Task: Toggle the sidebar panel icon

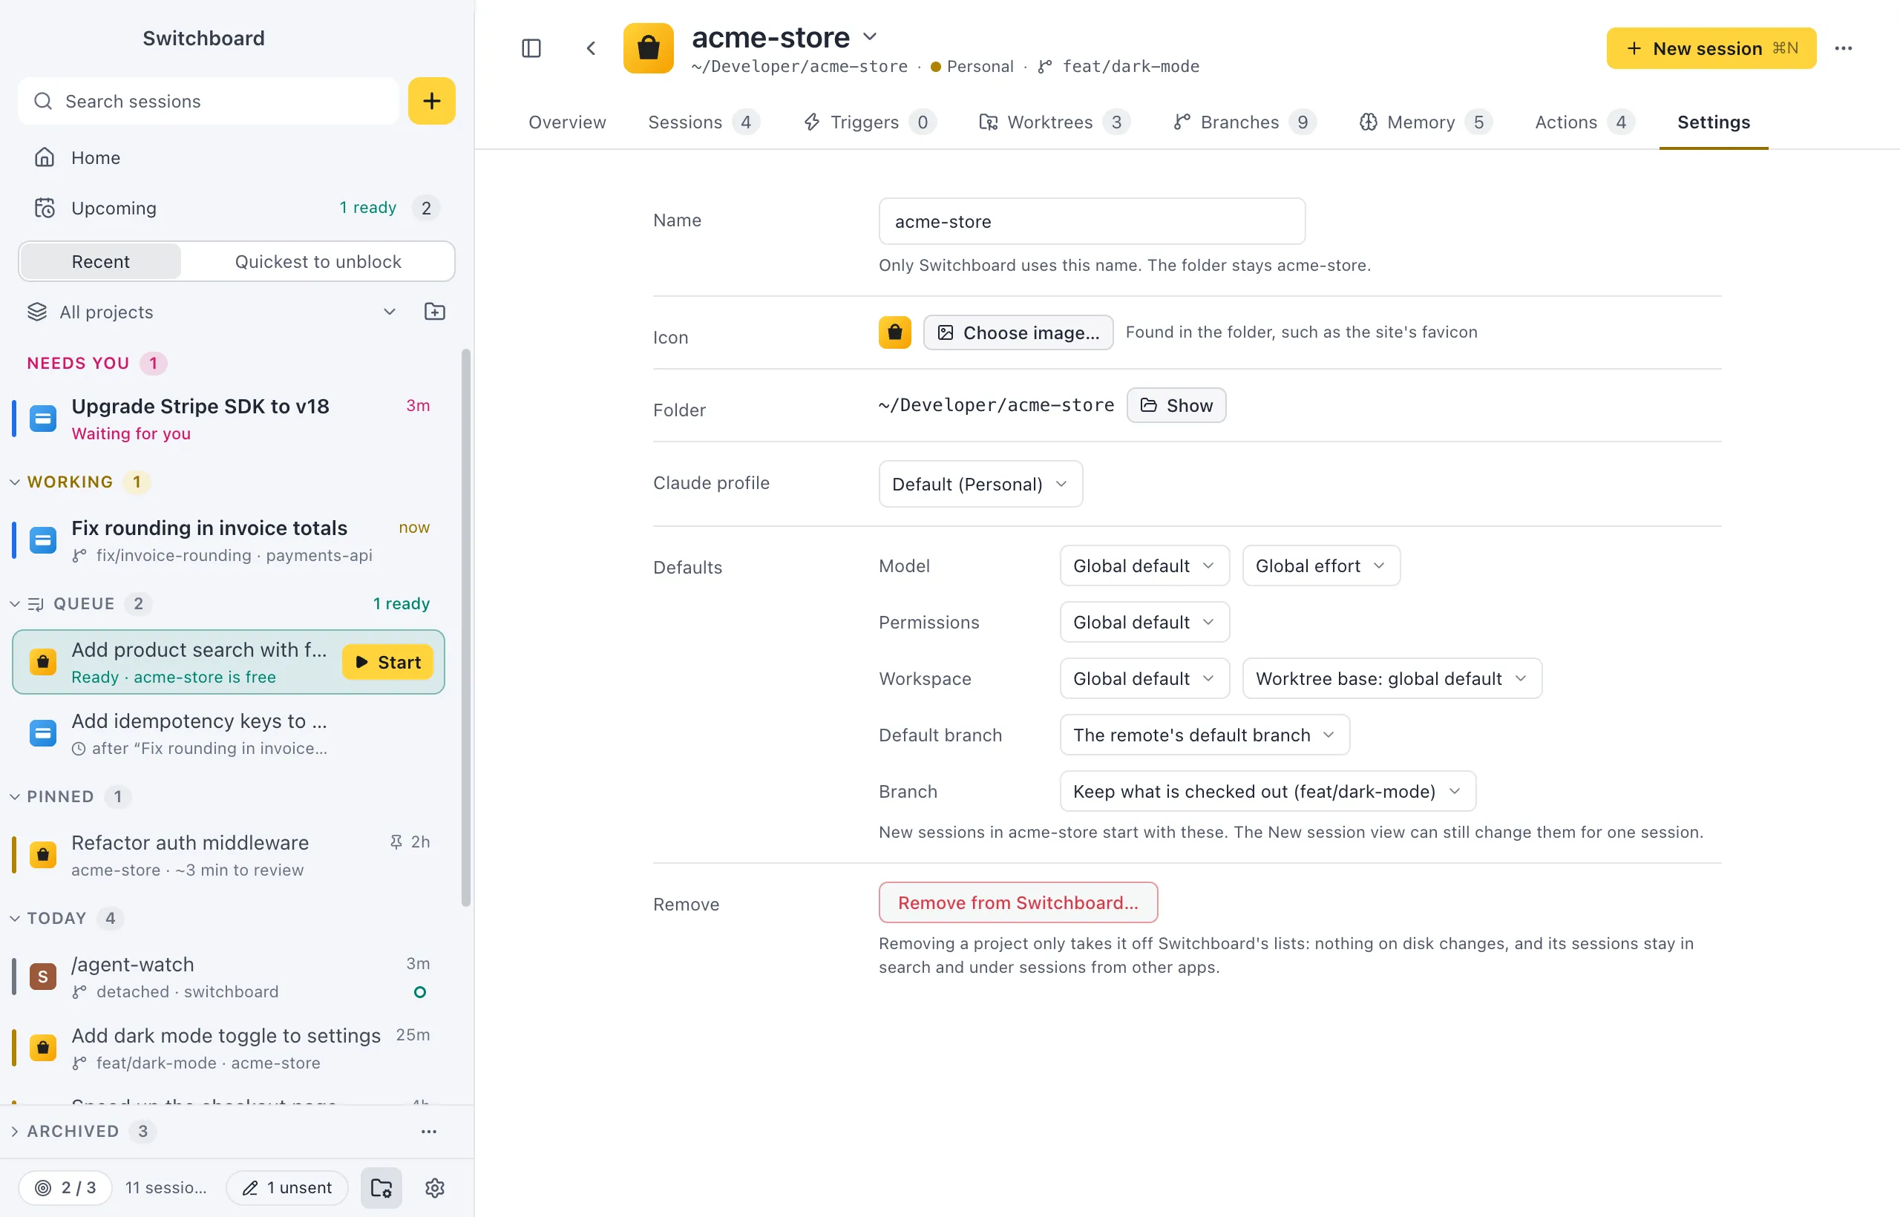Action: tap(531, 48)
